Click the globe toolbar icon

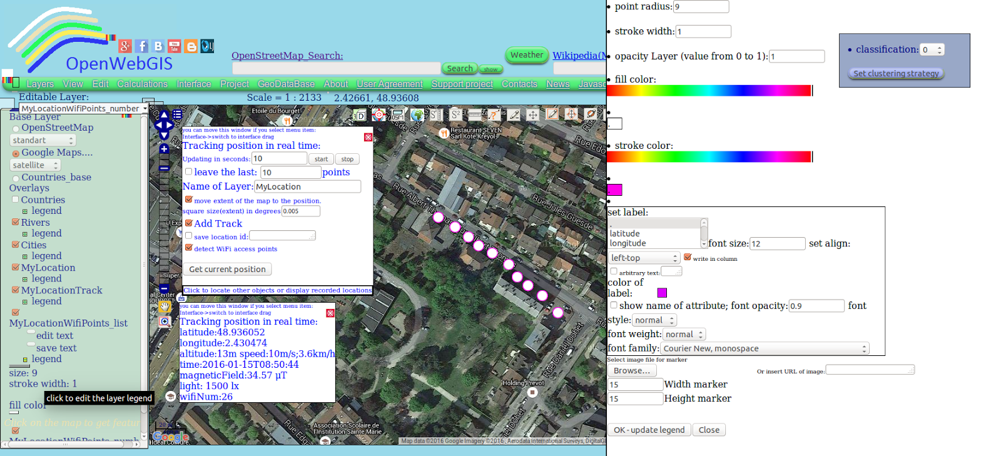(417, 115)
